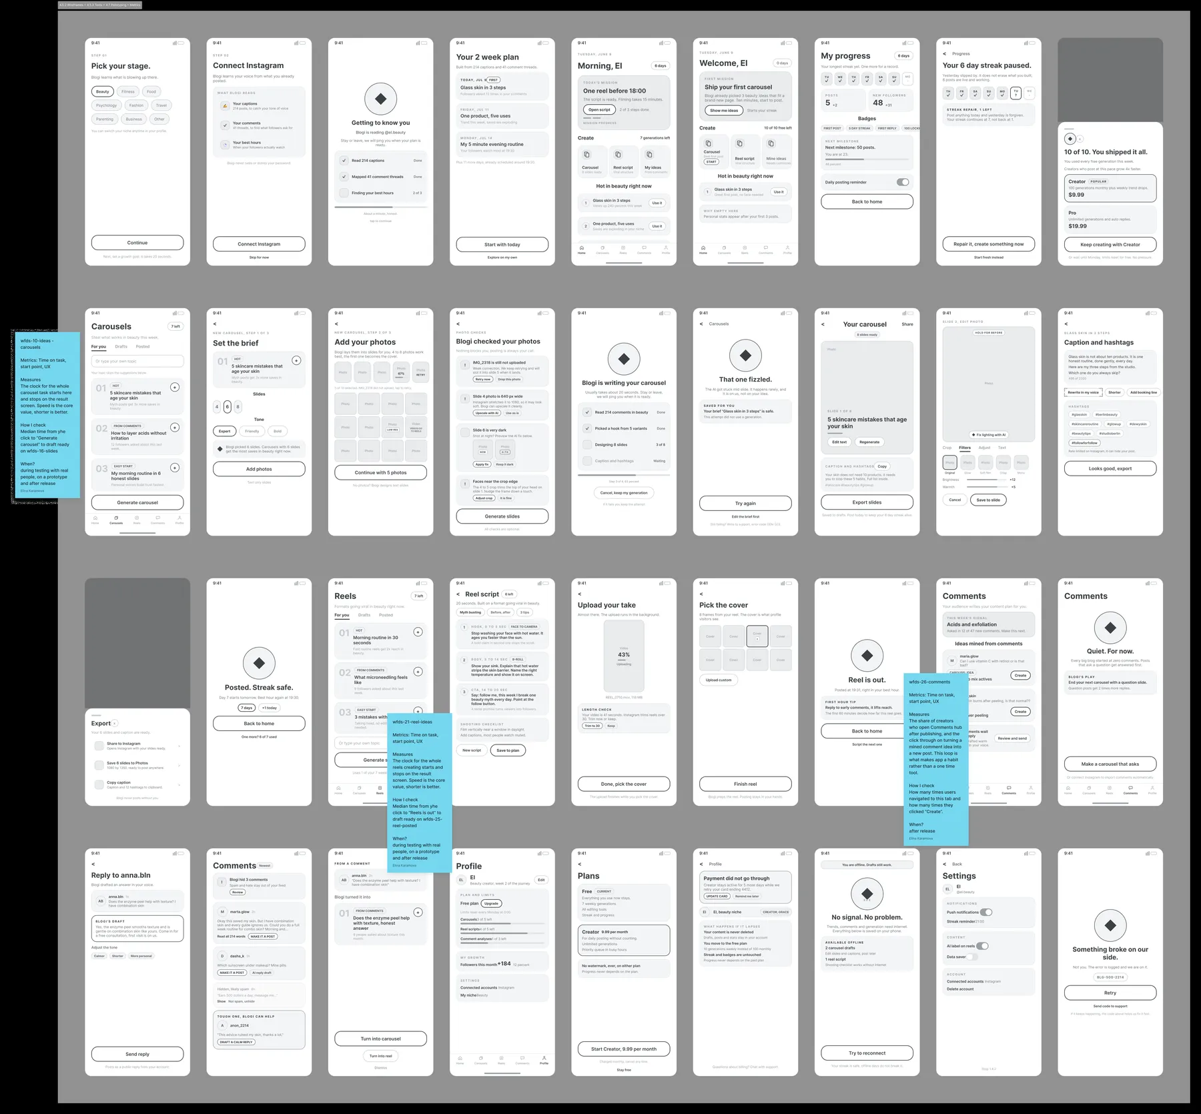Click plus icon on What microneedling feels like
Screen dimensions: 1201x1114
pyautogui.click(x=418, y=672)
